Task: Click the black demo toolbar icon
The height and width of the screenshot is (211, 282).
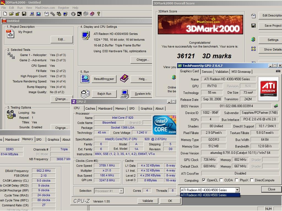Action: (x=79, y=14)
